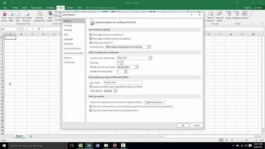Open Firefox from the taskbar
Image resolution: width=265 pixels, height=149 pixels.
(x=115, y=145)
